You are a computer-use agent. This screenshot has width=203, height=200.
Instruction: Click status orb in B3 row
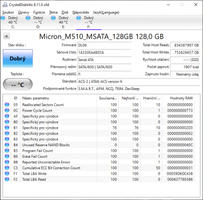[x=7, y=139]
